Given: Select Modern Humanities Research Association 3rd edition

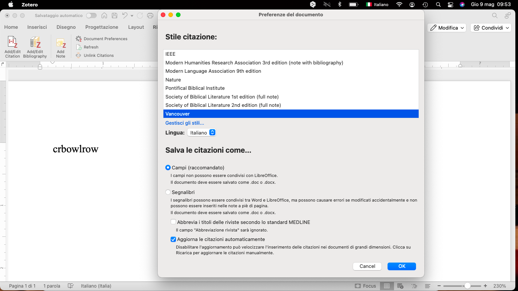Looking at the screenshot, I should pyautogui.click(x=291, y=63).
